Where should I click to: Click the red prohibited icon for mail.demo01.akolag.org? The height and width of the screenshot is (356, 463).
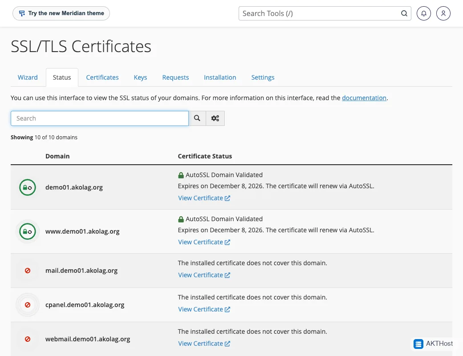coord(28,271)
